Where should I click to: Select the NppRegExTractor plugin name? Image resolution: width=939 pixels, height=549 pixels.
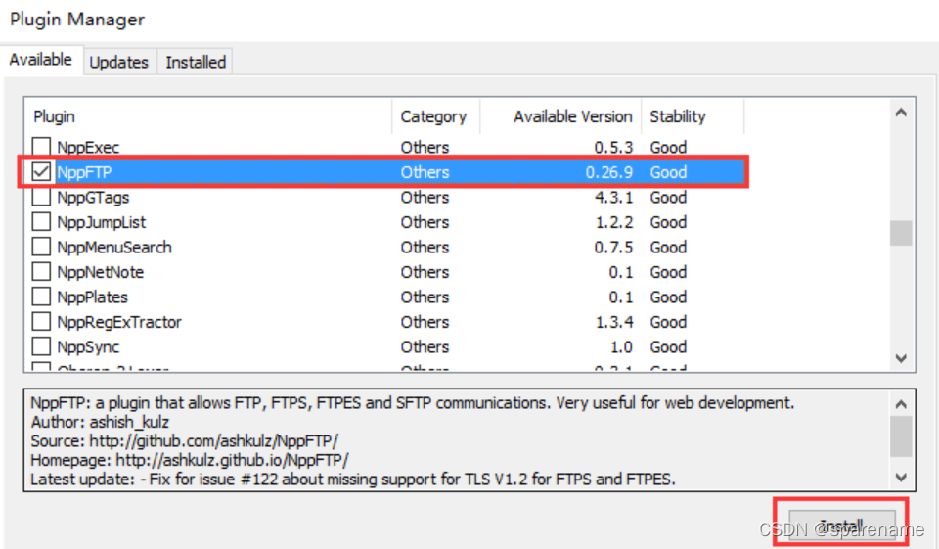click(x=119, y=322)
